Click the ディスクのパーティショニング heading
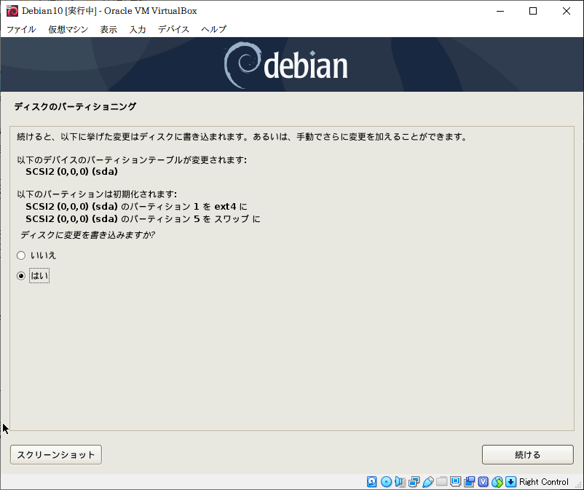 (x=75, y=107)
